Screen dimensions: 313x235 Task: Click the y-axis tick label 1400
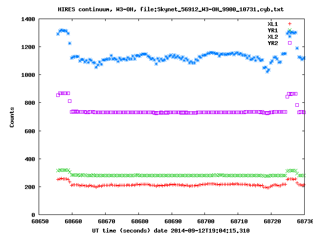[28, 19]
